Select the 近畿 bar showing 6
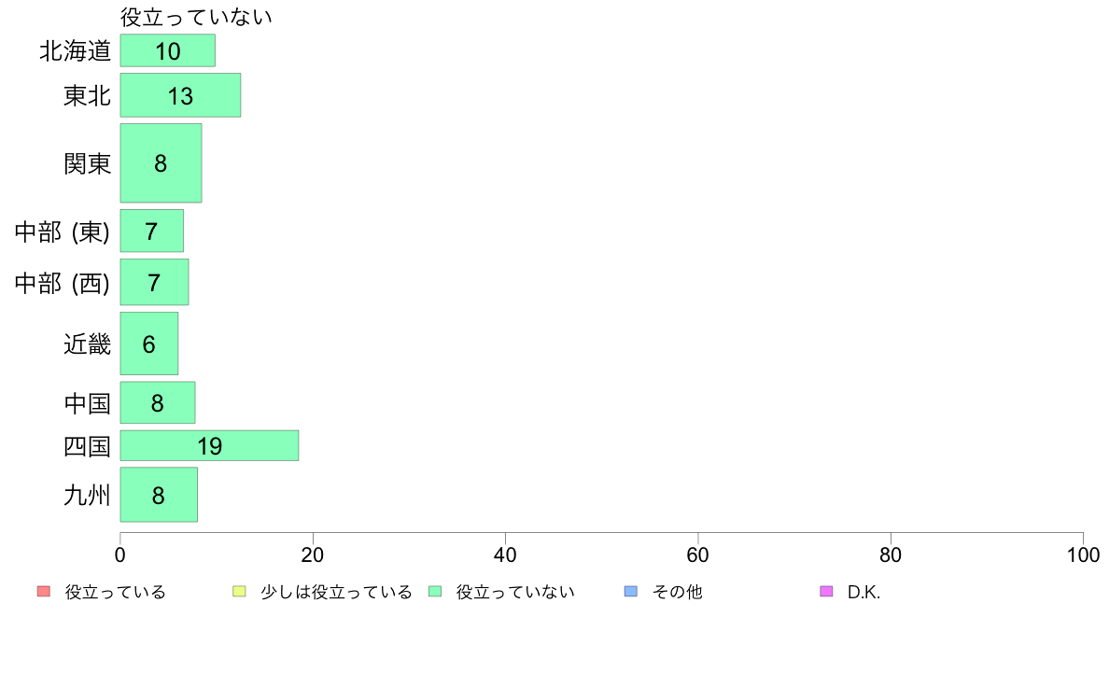 click(x=149, y=343)
